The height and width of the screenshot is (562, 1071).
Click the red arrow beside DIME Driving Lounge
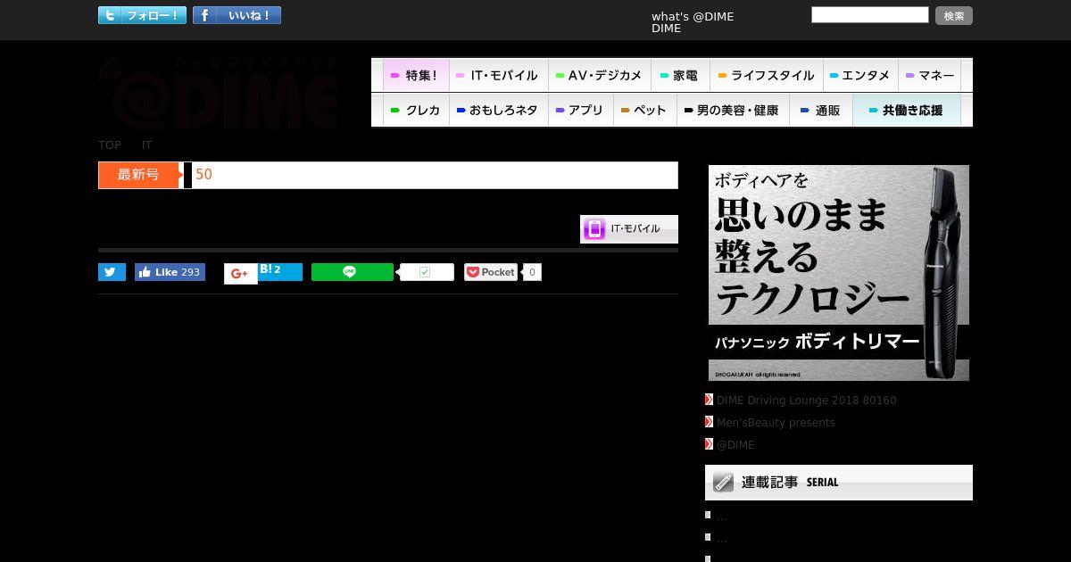click(x=709, y=400)
